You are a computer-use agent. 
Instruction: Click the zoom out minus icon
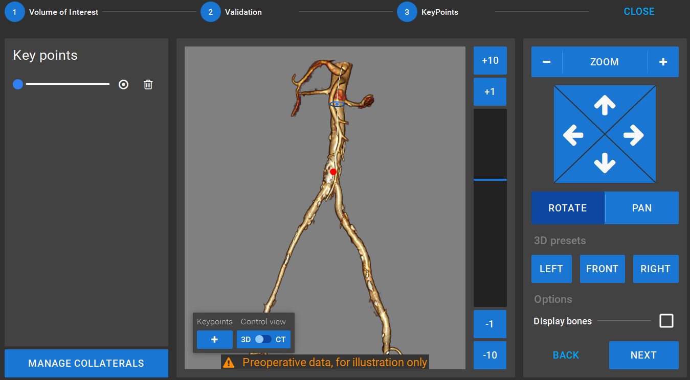546,62
